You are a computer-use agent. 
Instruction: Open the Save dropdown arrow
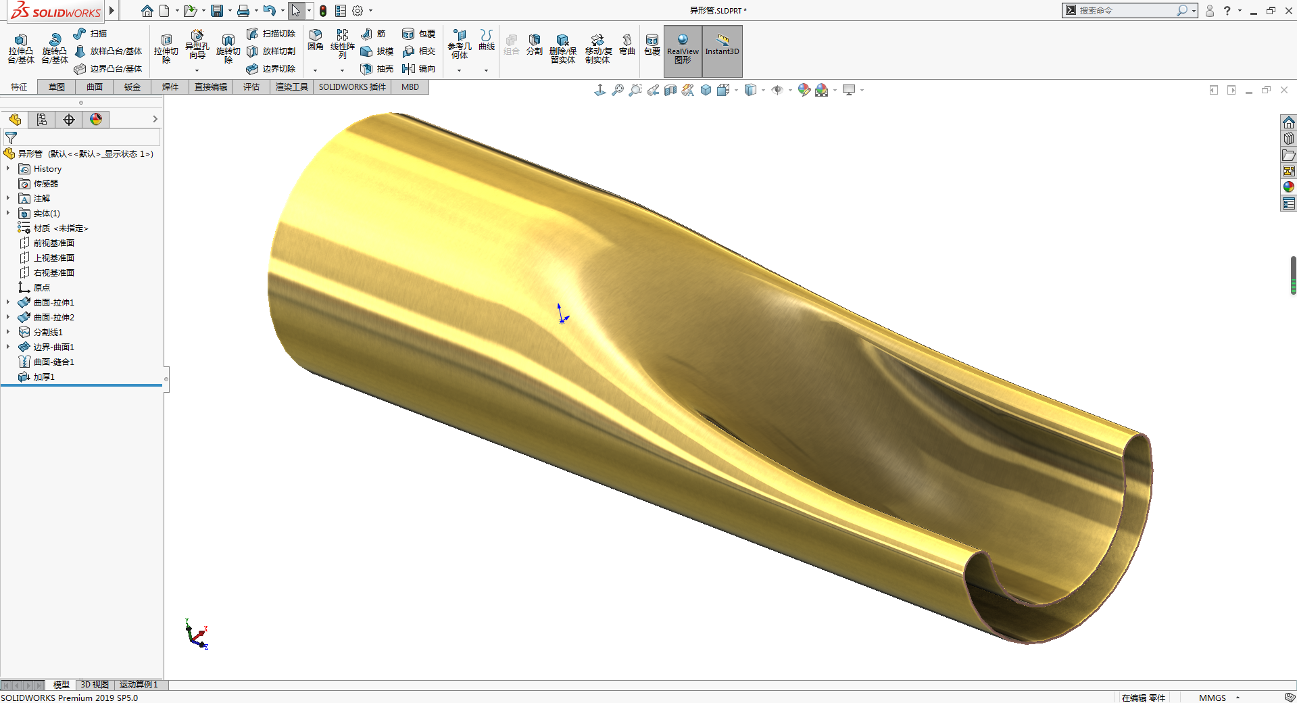(230, 11)
